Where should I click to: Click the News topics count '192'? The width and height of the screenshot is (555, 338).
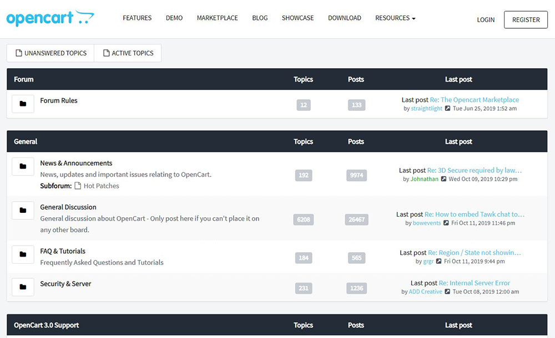pos(304,175)
